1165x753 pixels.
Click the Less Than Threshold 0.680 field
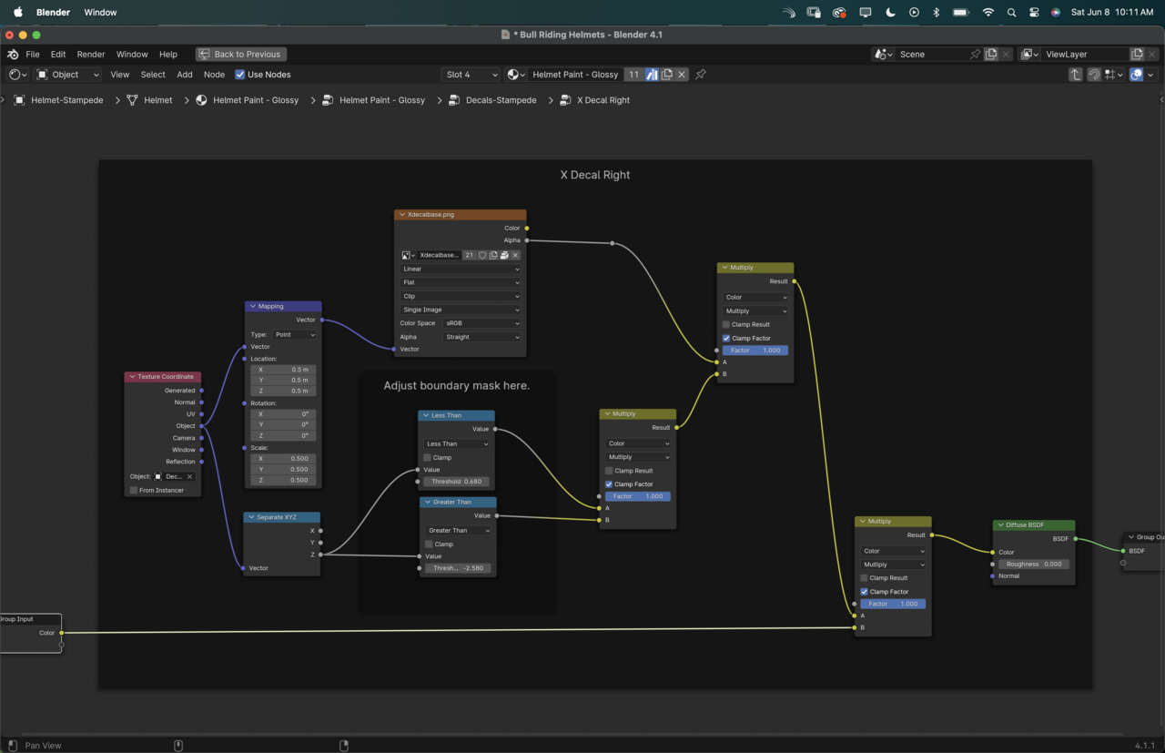457,482
